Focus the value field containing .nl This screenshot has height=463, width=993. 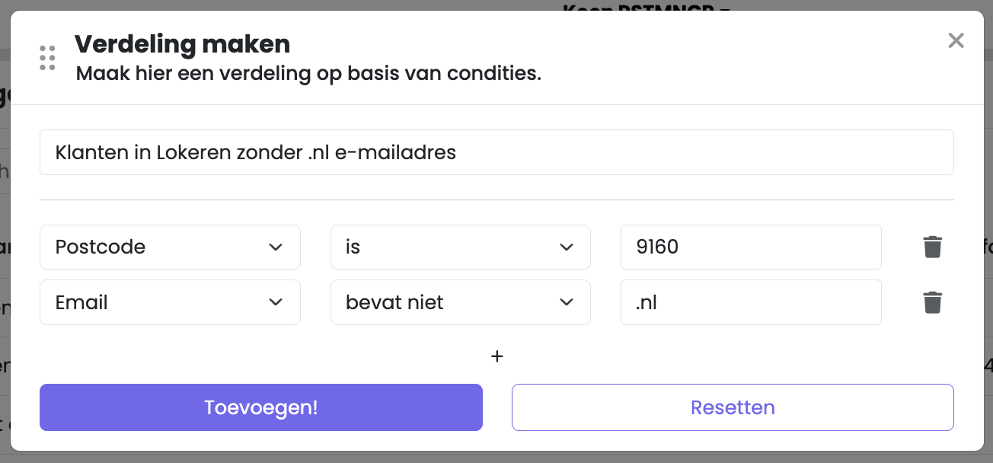751,302
